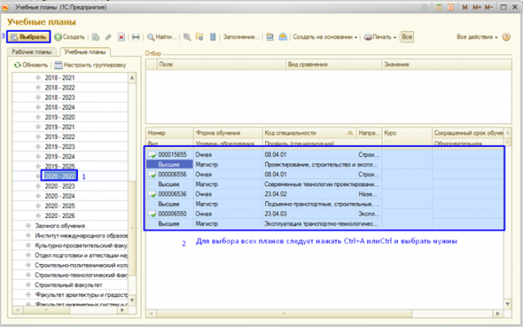Click the calendar icon in title bar

point(451,7)
